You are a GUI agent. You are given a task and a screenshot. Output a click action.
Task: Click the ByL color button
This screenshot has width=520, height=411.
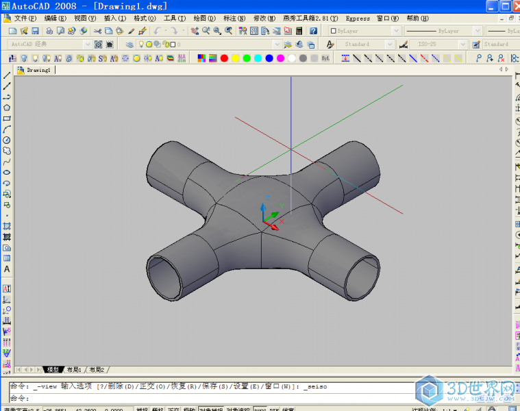(x=325, y=58)
